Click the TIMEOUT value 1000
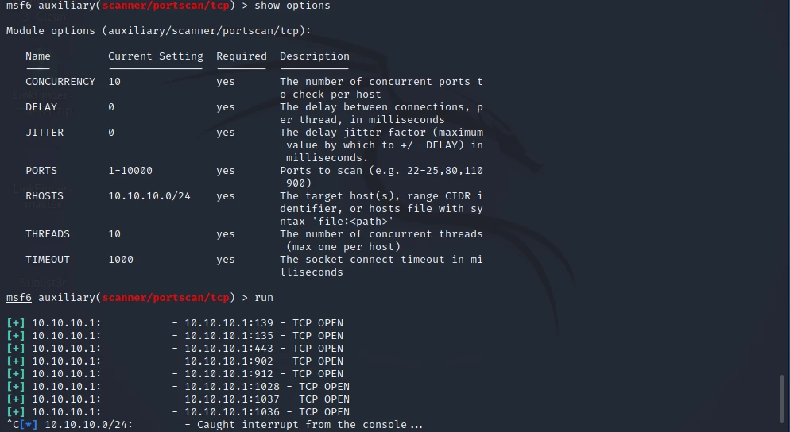The image size is (790, 432). tap(121, 260)
